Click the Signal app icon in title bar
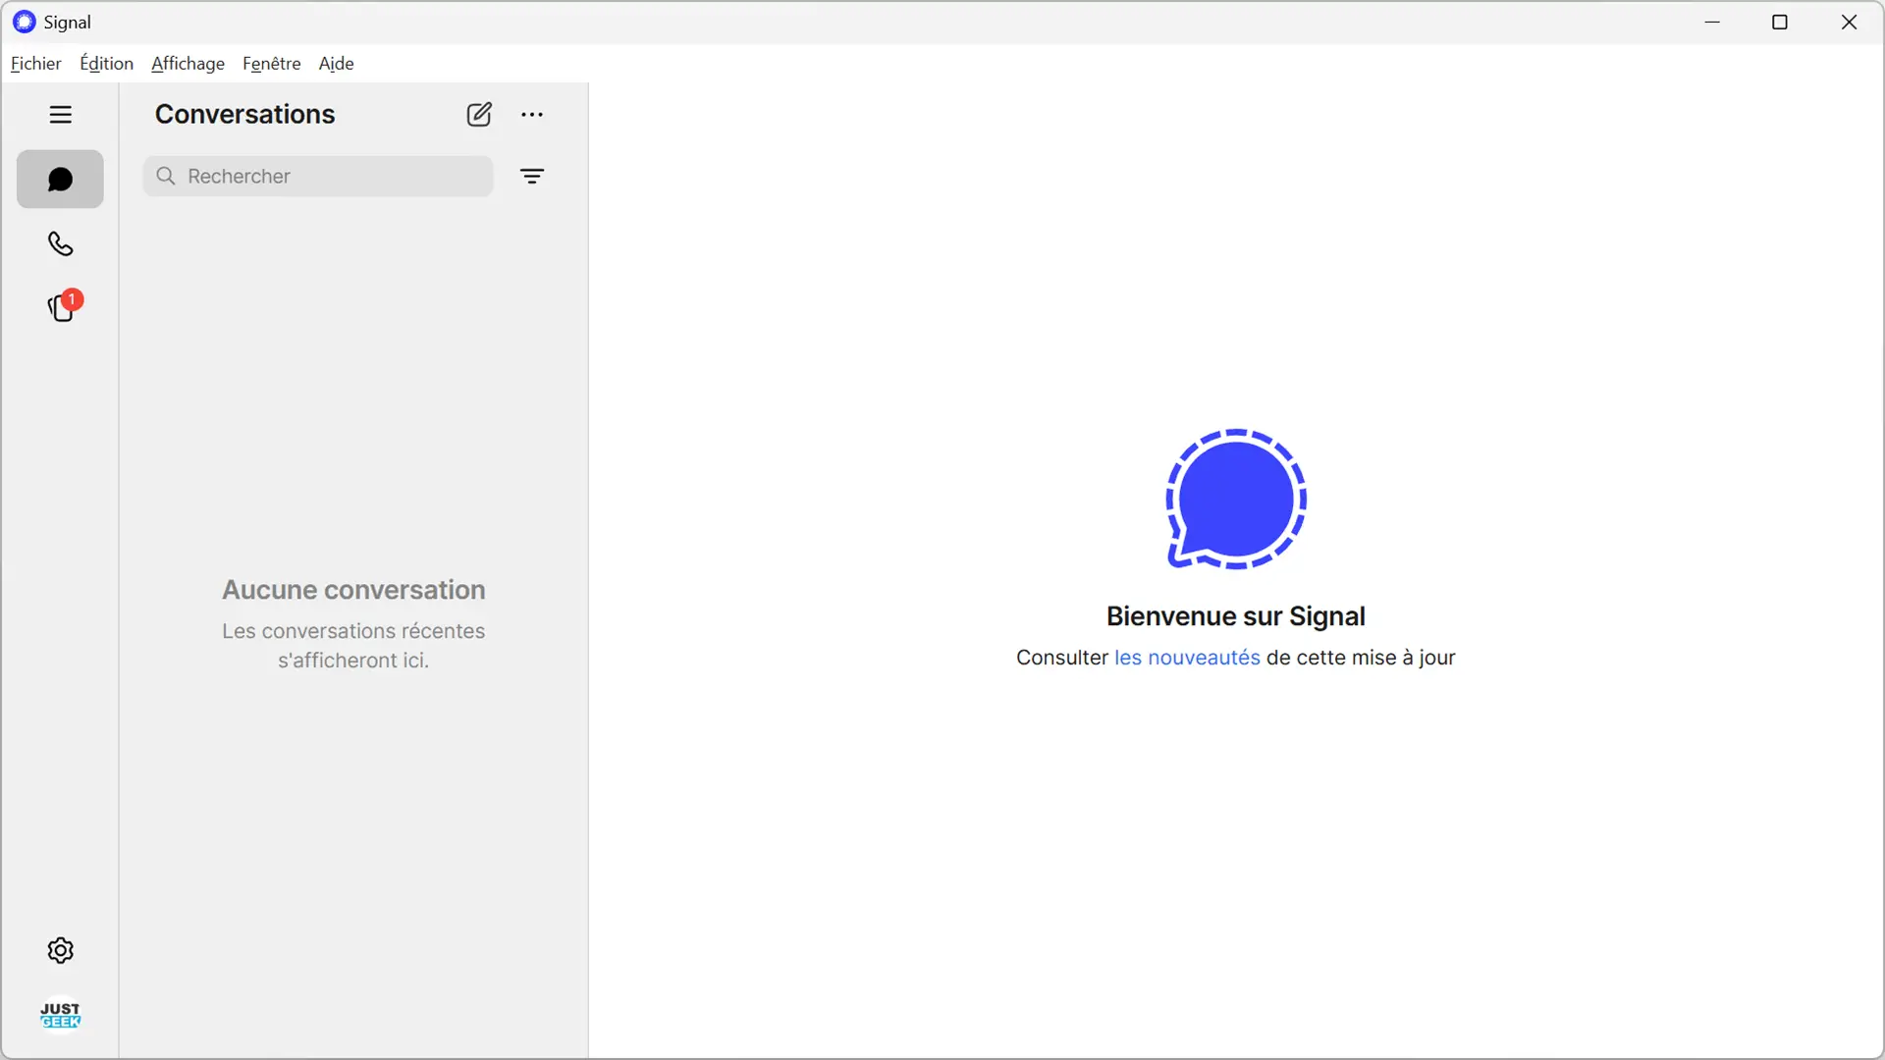Screen dimensions: 1885x1060 24,22
